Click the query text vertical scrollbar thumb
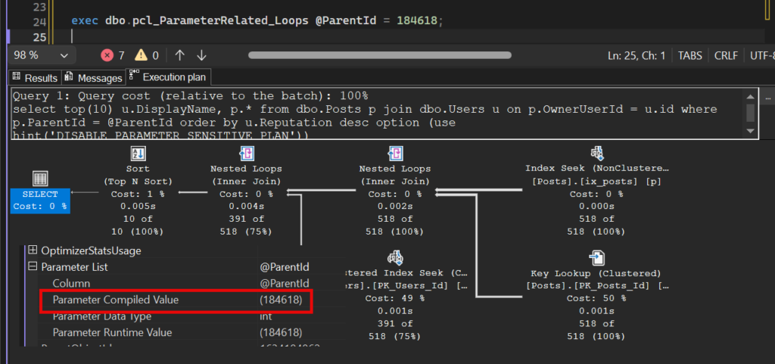Screen dimensions: 775x364 point(750,112)
